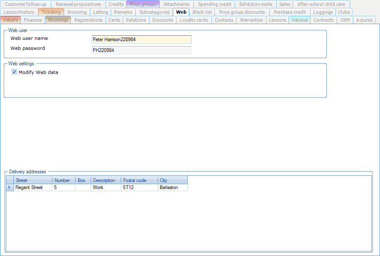Click the Web password field
Viewport: 380px width, 256px height.
pyautogui.click(x=141, y=50)
